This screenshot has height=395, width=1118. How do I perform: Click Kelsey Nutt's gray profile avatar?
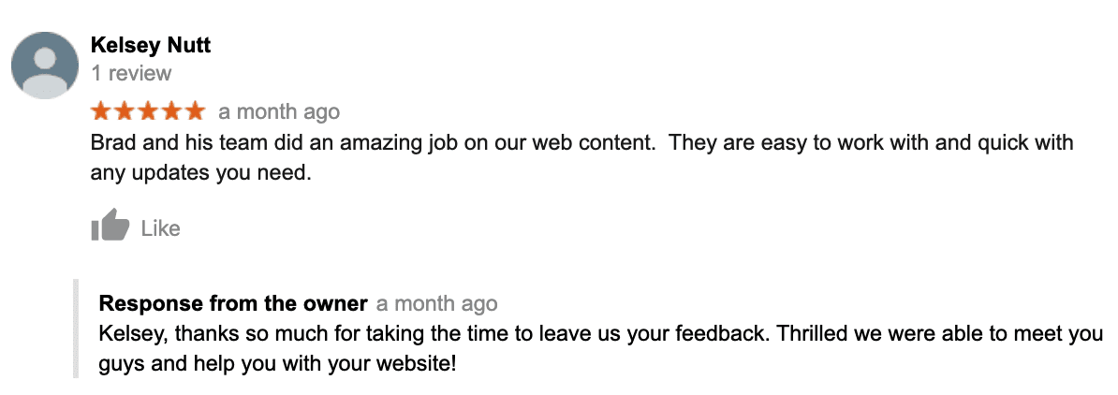45,65
